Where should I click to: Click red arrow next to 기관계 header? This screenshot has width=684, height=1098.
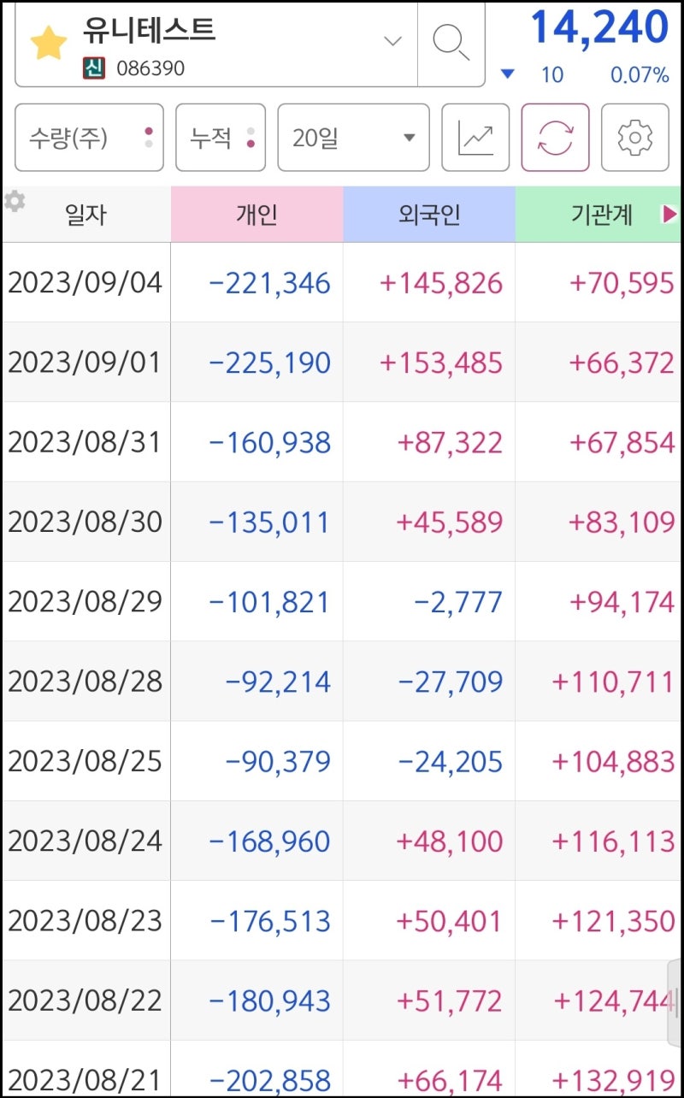click(669, 215)
